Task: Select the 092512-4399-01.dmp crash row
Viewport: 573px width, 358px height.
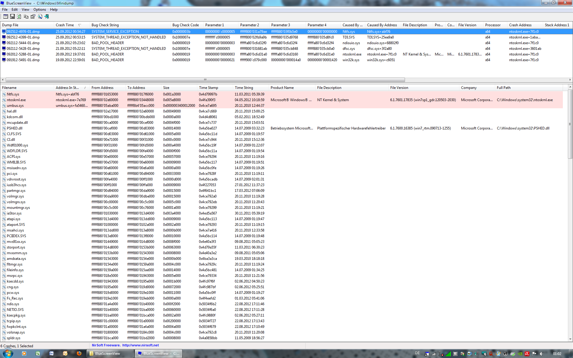Action: (23, 37)
